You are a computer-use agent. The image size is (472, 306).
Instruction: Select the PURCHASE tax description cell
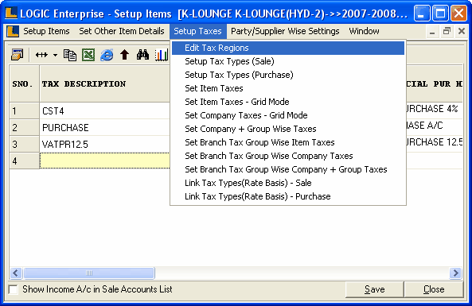click(105, 128)
